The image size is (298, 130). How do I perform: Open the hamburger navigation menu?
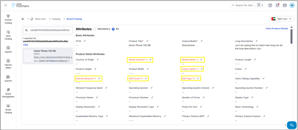6,5
